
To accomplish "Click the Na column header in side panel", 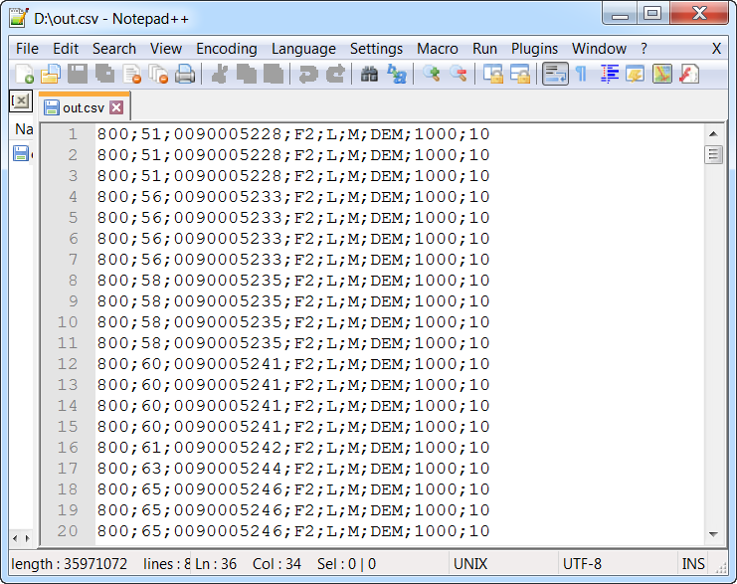I will 23,128.
